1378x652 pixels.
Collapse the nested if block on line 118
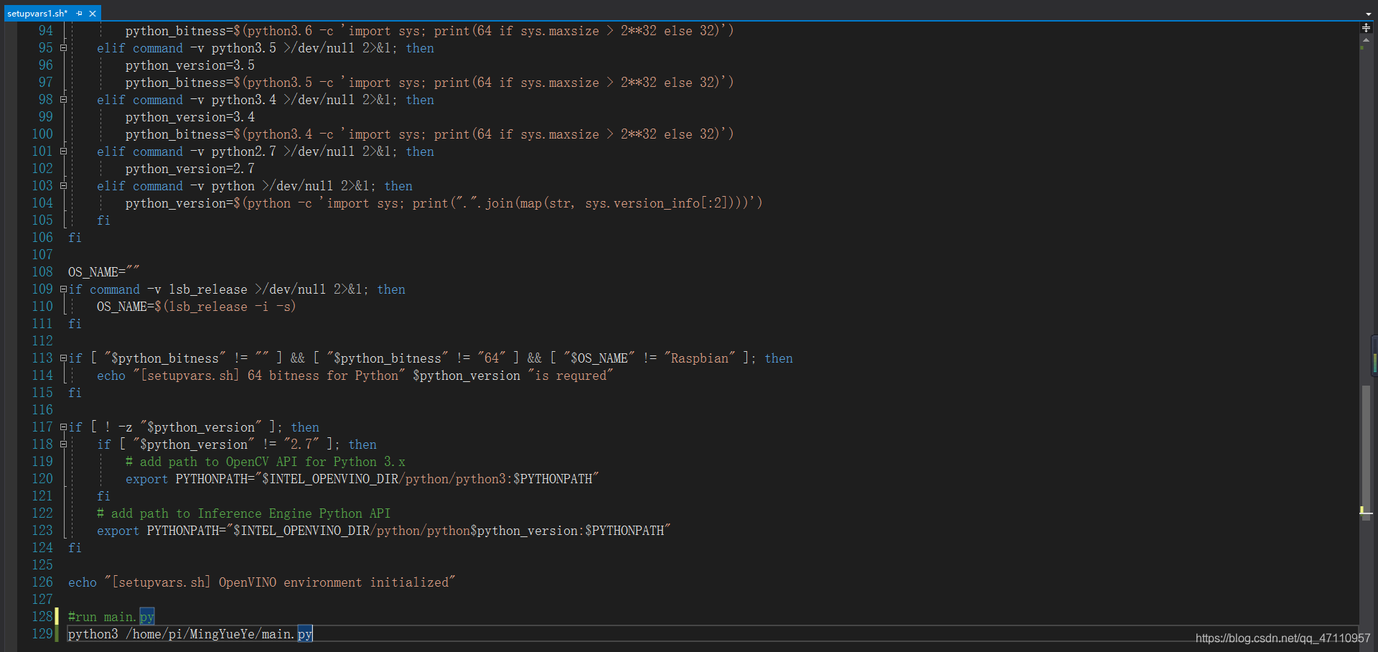click(x=63, y=444)
